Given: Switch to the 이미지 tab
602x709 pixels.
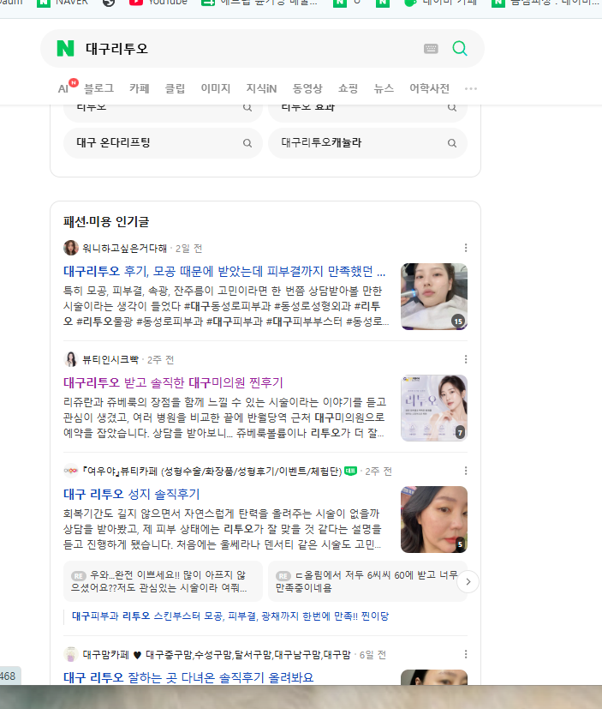Looking at the screenshot, I should pos(216,88).
